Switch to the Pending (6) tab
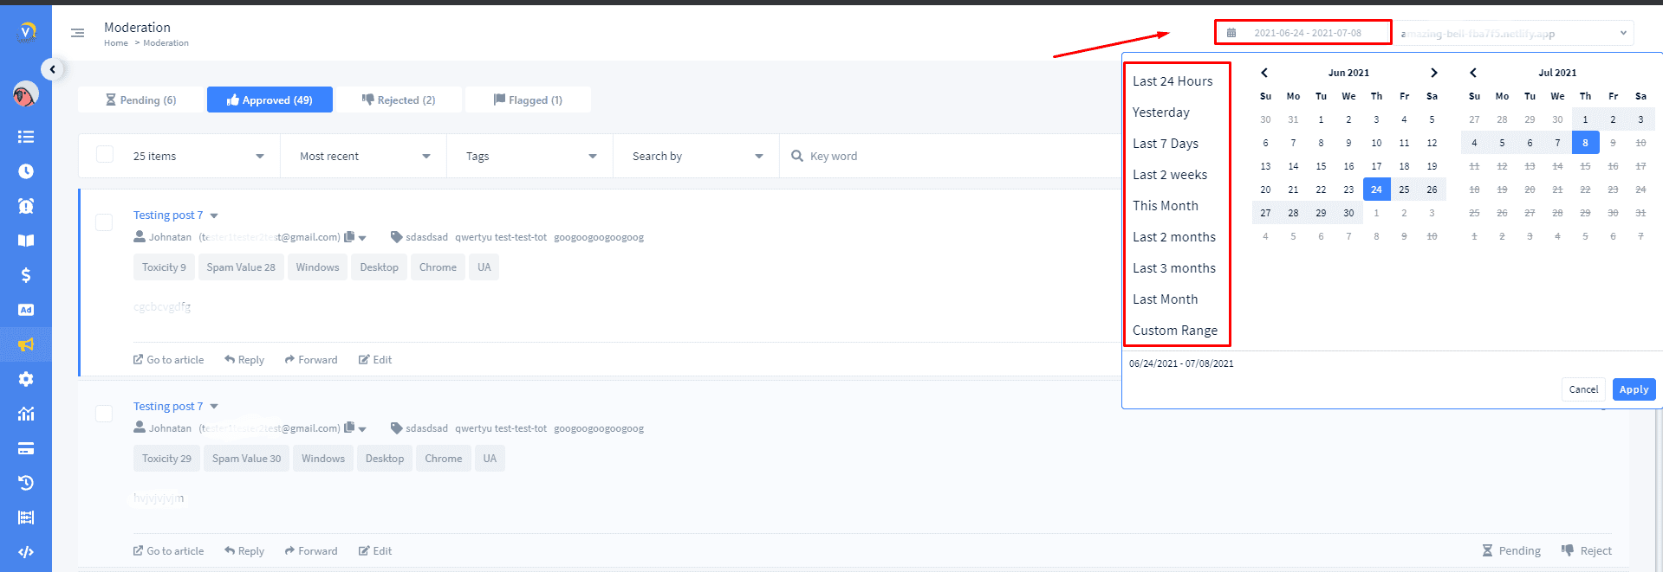Screen dimensions: 1663x572 [x=140, y=100]
